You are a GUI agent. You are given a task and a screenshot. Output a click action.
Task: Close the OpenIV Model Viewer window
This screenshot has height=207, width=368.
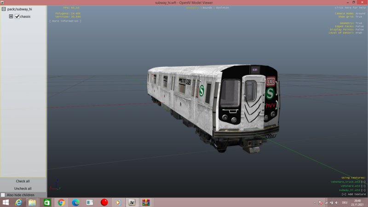pyautogui.click(x=362, y=2)
